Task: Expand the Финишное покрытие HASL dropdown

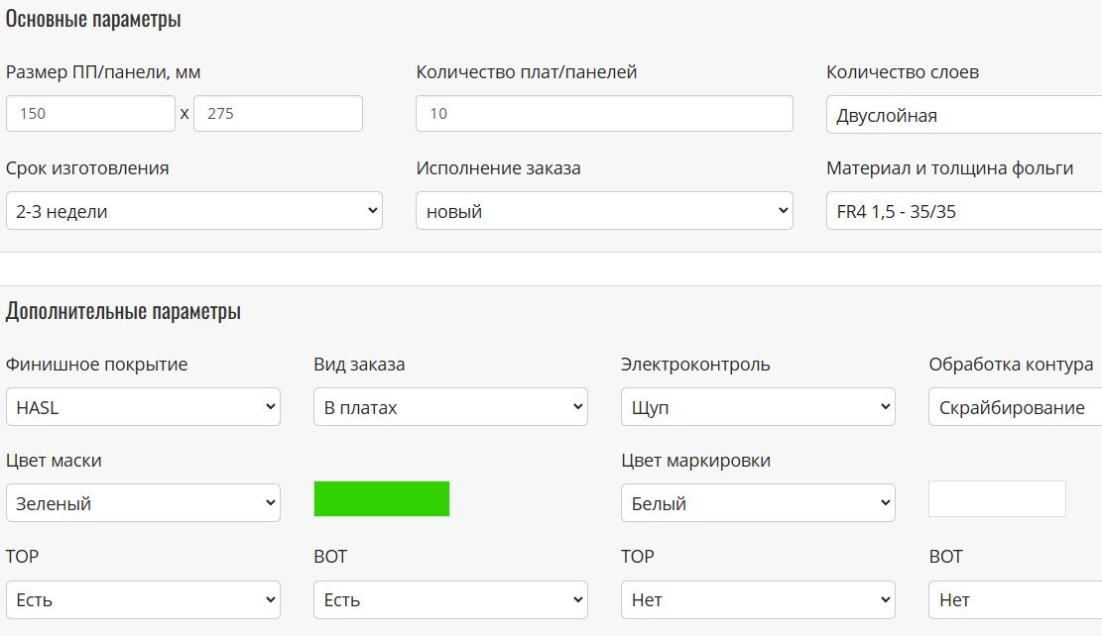Action: pos(143,407)
